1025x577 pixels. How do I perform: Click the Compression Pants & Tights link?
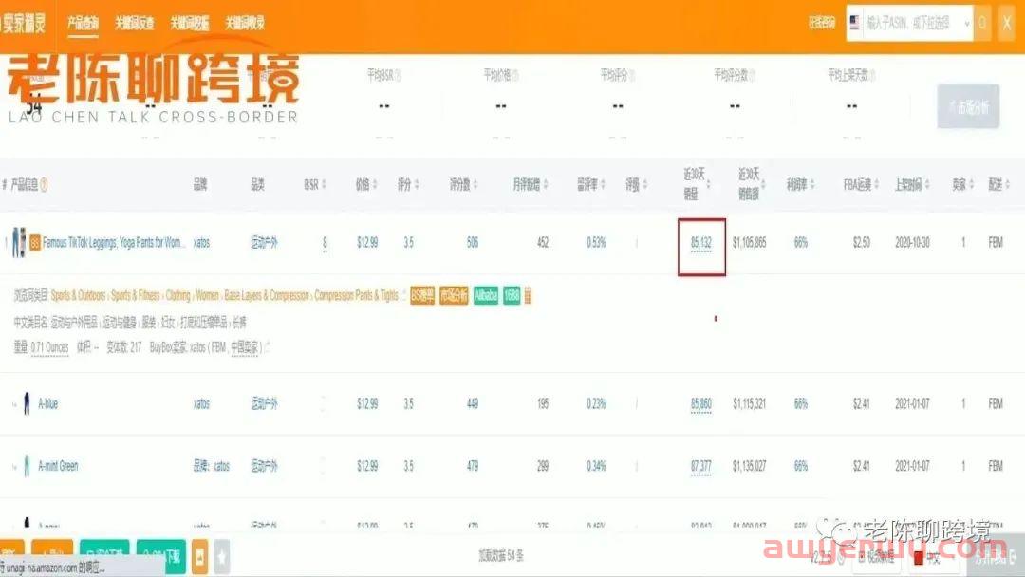[x=356, y=295]
